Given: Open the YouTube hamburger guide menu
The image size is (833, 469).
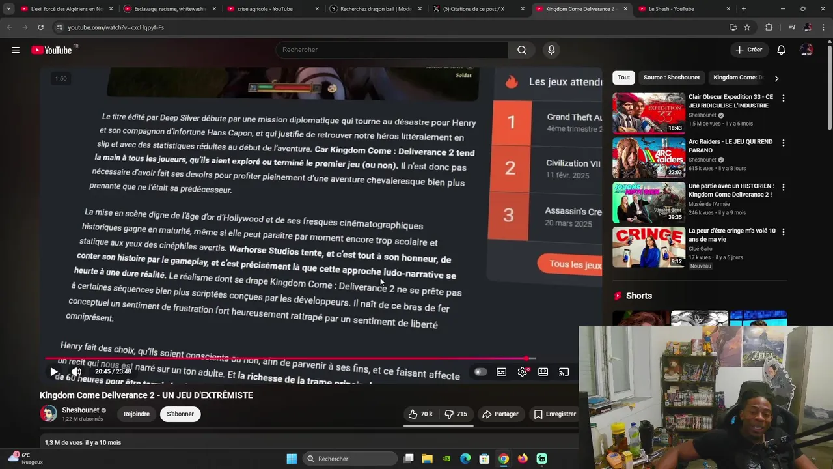Looking at the screenshot, I should click(16, 50).
